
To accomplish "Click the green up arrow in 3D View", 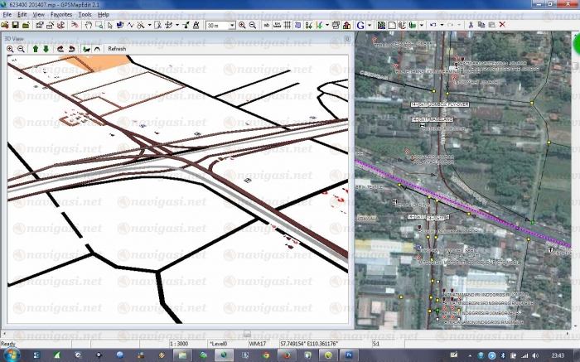I will pos(35,49).
